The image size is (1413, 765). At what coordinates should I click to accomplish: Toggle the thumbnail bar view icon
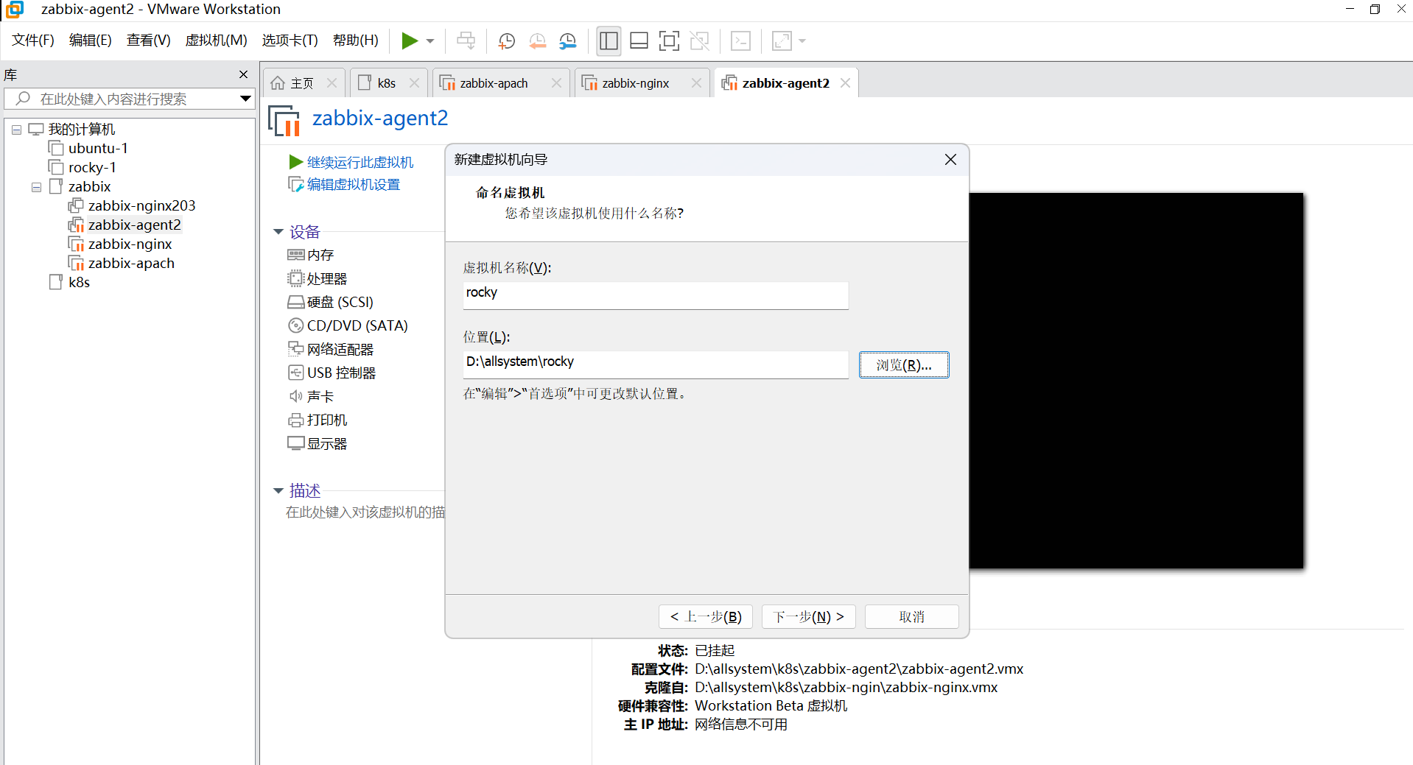[639, 41]
